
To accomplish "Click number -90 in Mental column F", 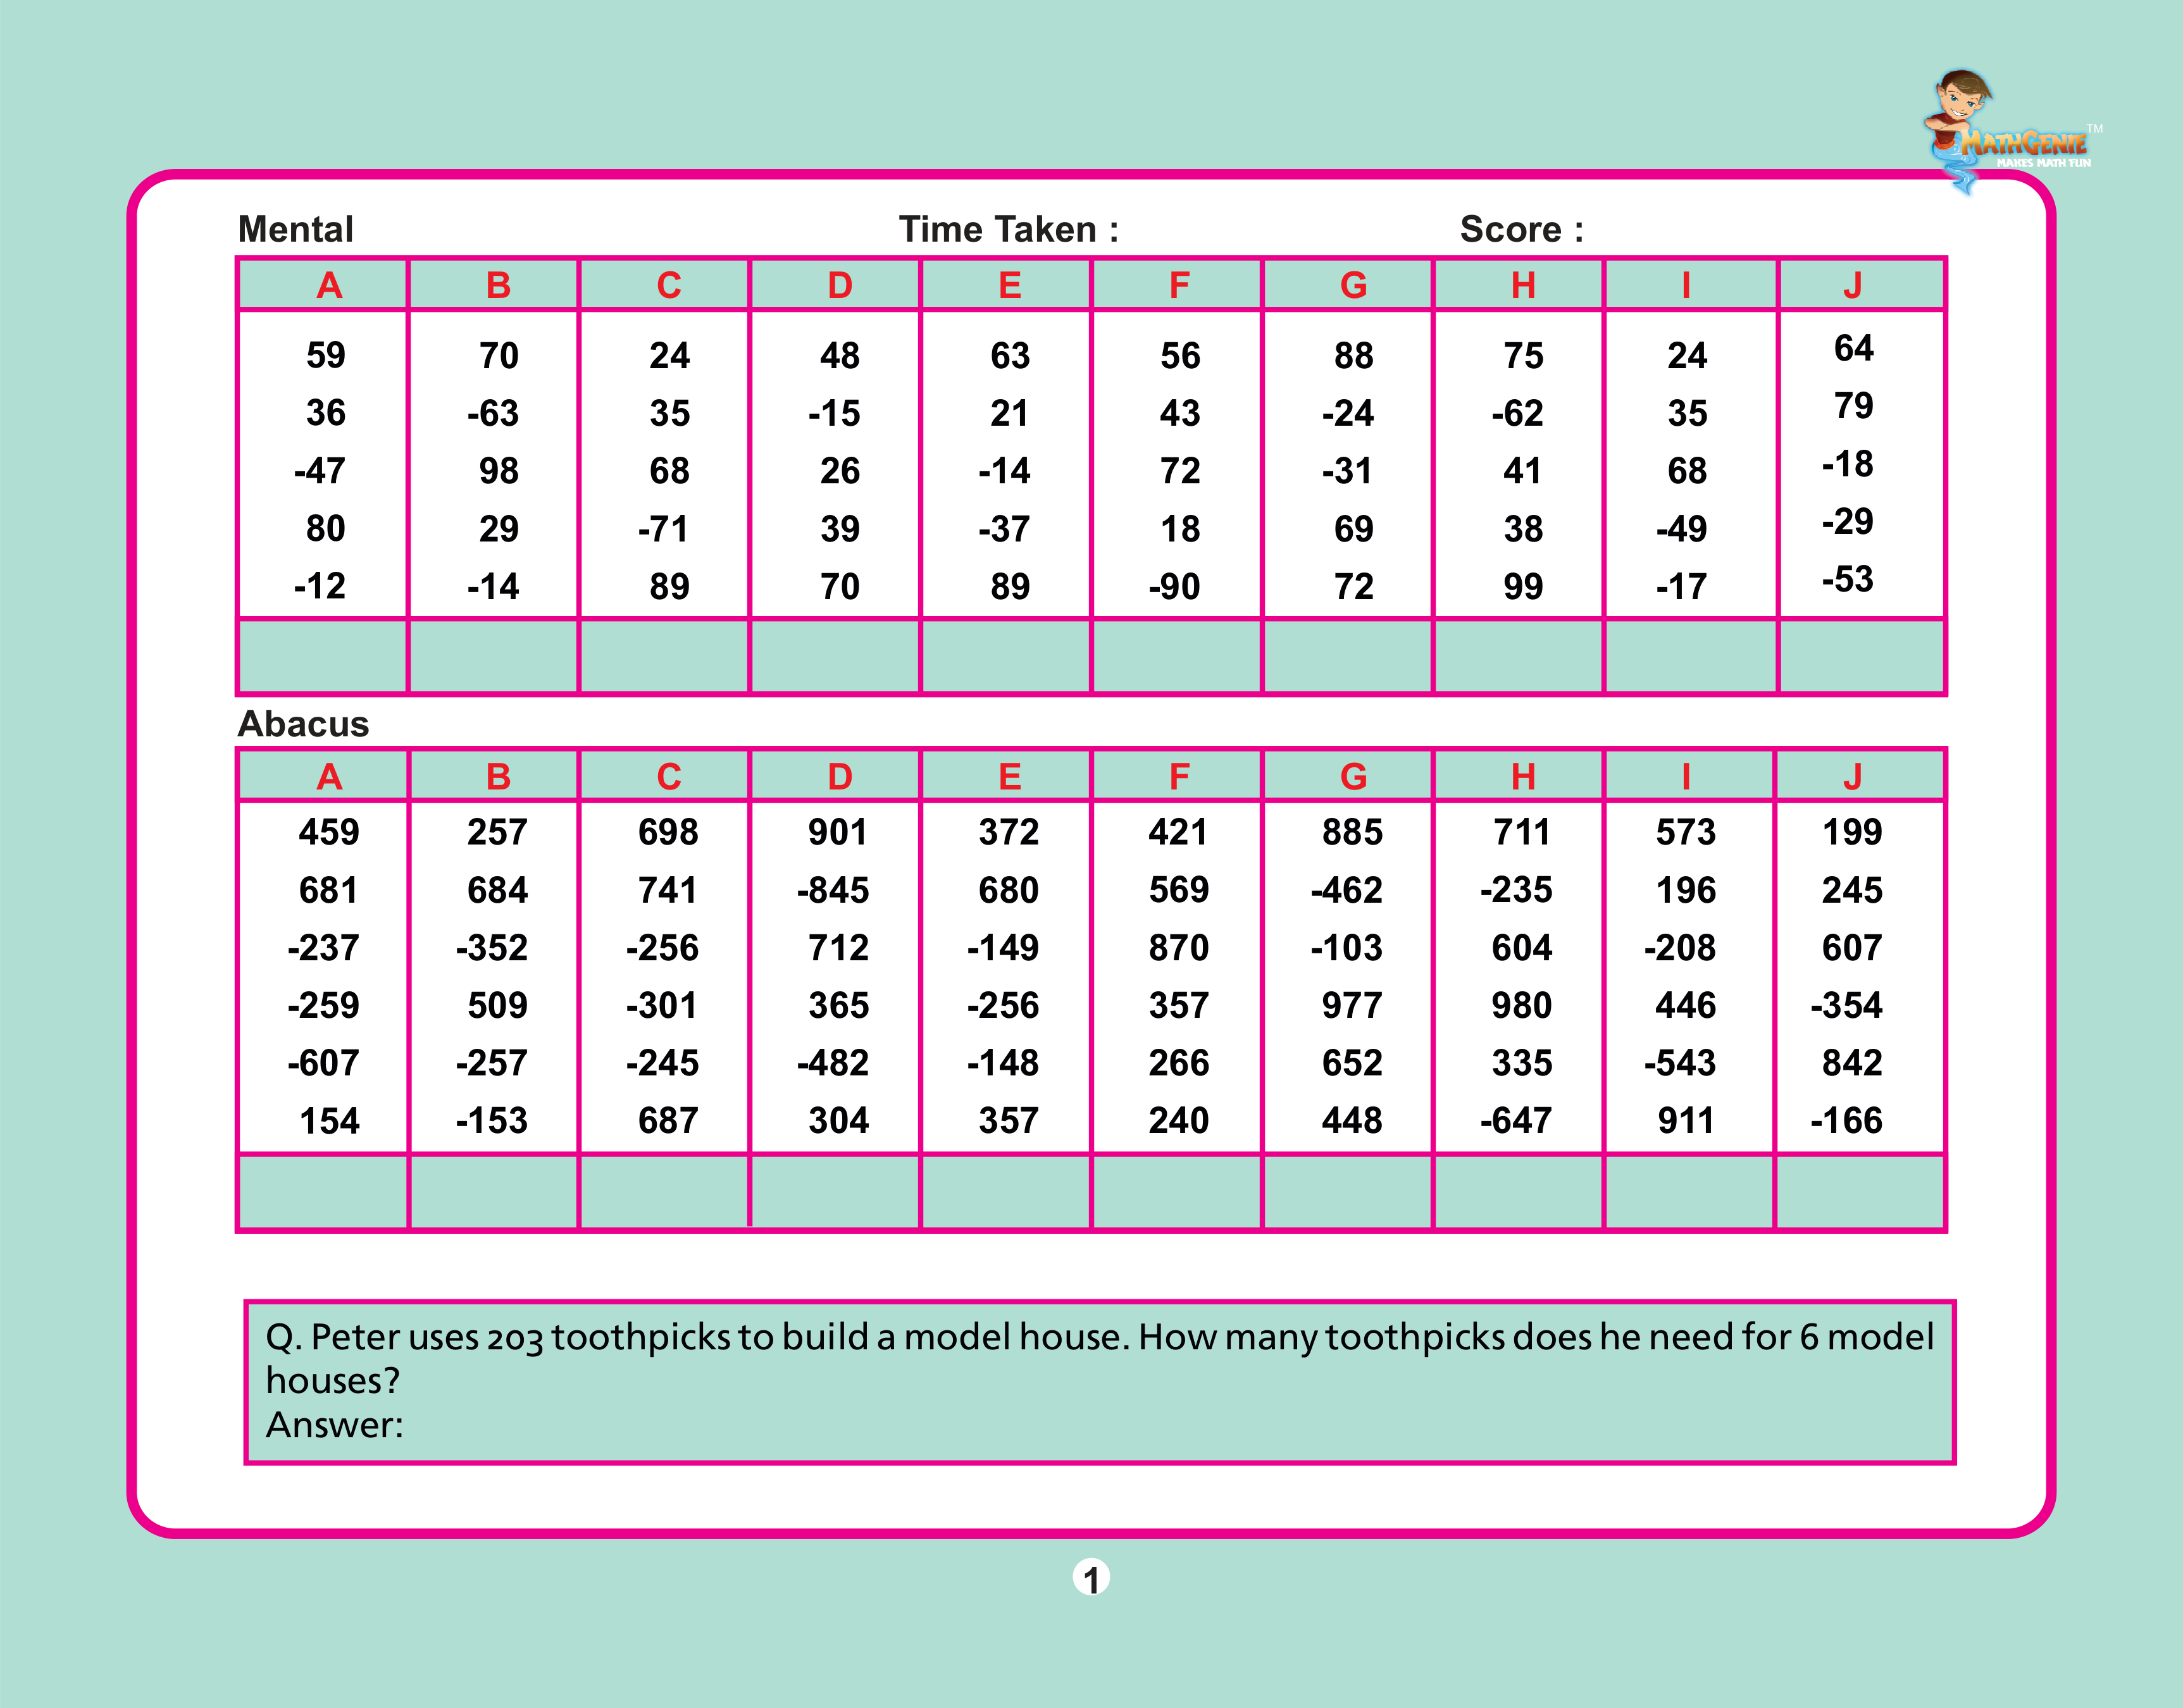I will tap(1174, 587).
